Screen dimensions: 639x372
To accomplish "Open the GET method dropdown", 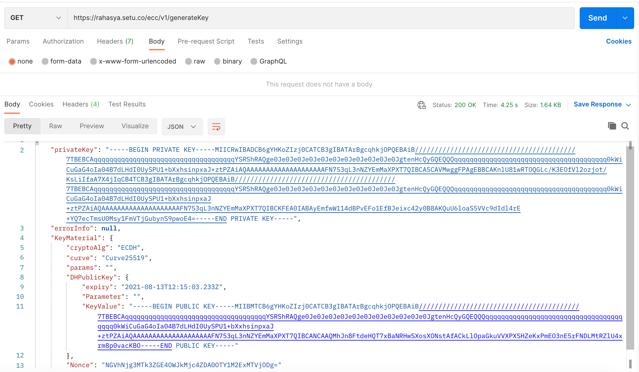I will pyautogui.click(x=36, y=18).
